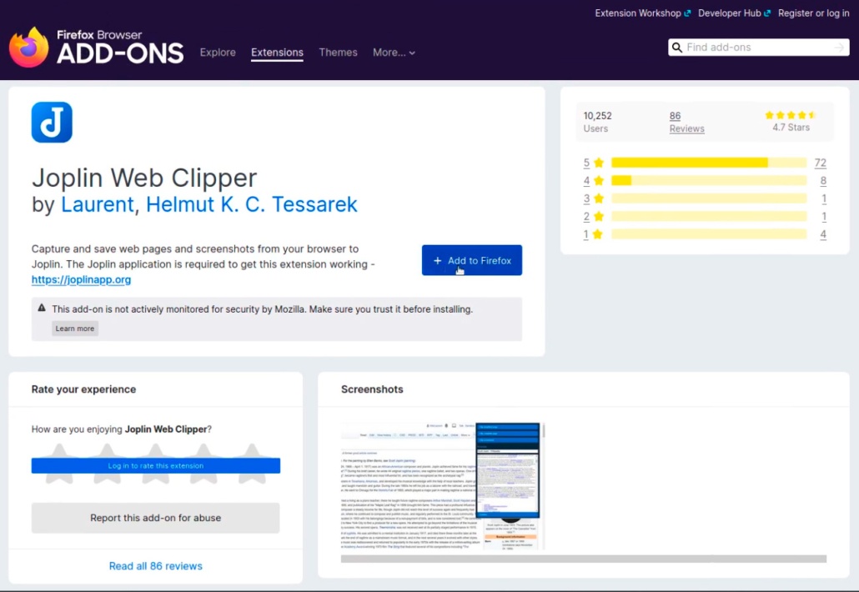
Task: Select the Extensions tab
Action: (277, 53)
